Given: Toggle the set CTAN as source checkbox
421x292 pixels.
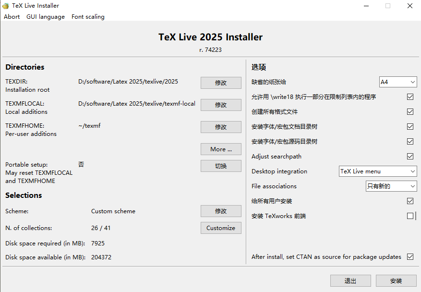Looking at the screenshot, I should tap(410, 257).
